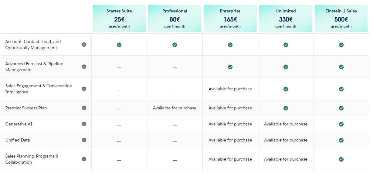
Task: Click info icon for Sales Planning, Programs & Collaboration
Action: click(84, 159)
